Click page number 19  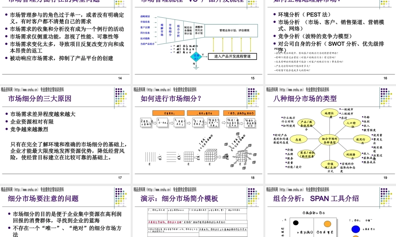tap(385, 178)
